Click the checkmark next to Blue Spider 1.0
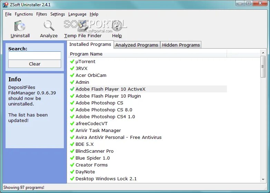 (72, 158)
